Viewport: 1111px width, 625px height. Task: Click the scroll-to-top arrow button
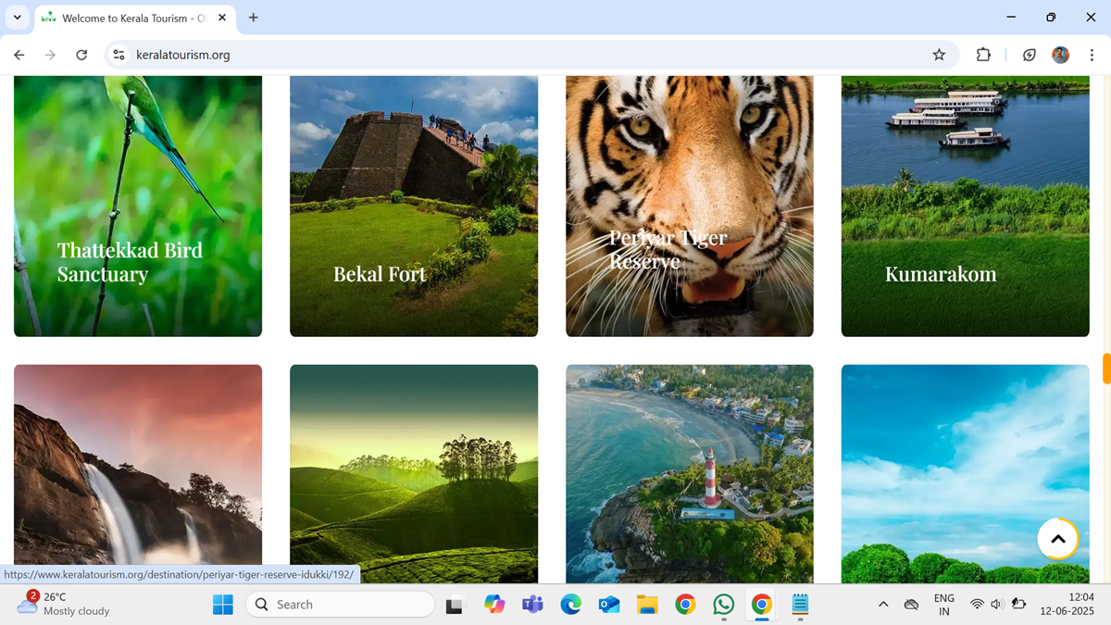click(1057, 539)
